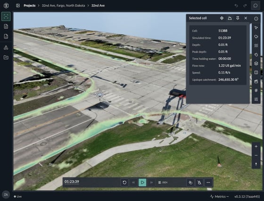Click the undo arrow in the top bar
Viewport: 264px width, 201px height.
[236, 6]
